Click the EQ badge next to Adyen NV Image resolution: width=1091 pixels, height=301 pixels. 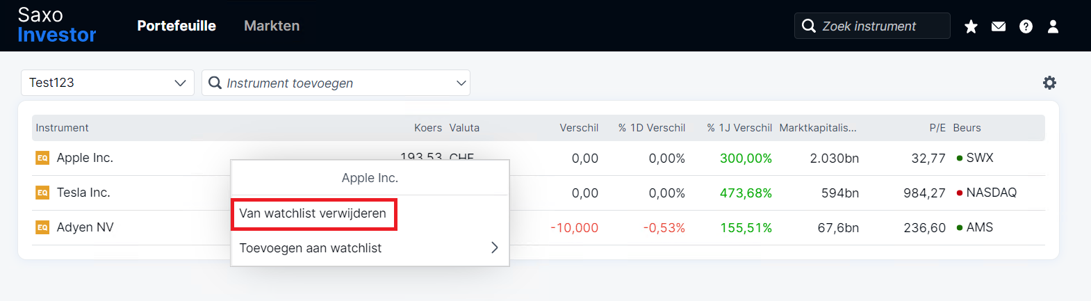point(42,227)
